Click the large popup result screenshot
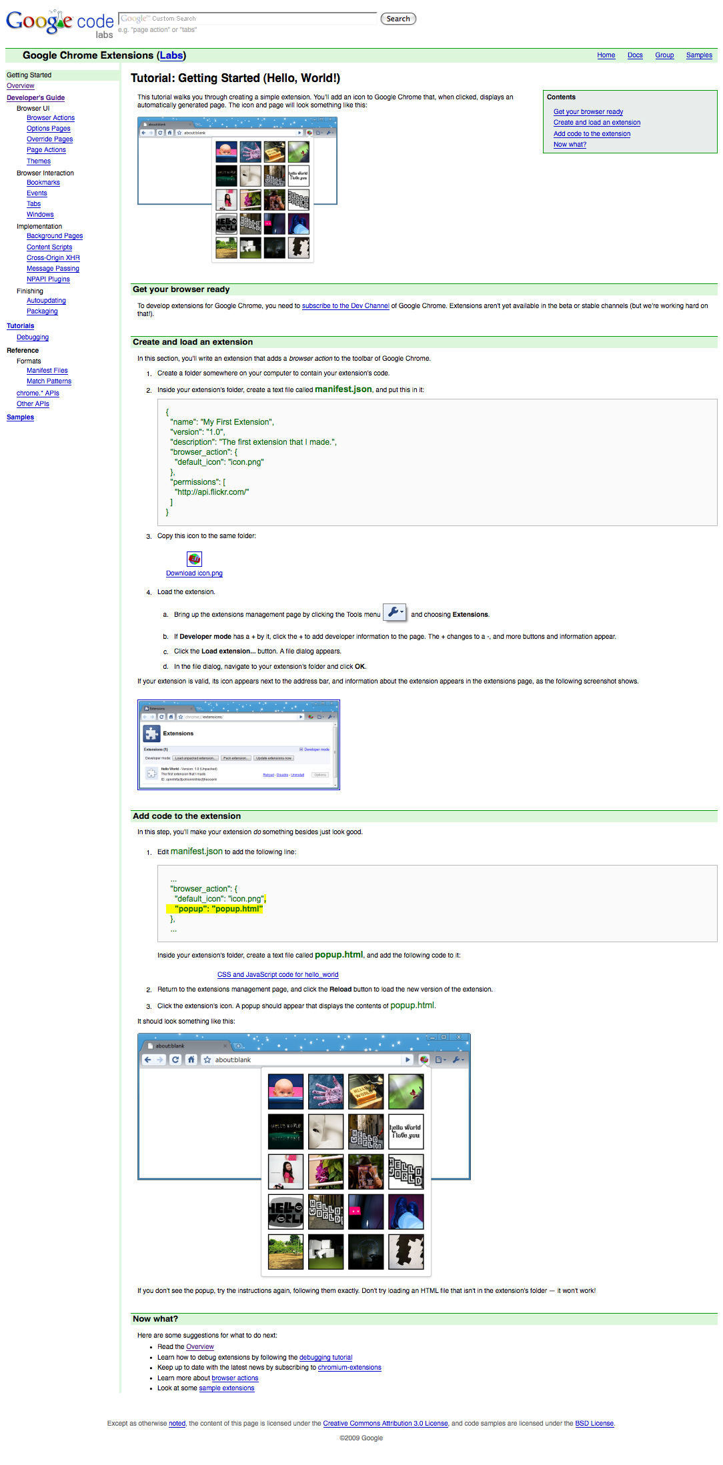 304,1154
